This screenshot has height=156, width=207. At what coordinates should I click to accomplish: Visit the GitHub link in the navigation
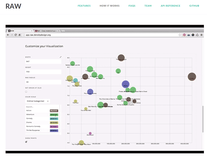(194, 6)
